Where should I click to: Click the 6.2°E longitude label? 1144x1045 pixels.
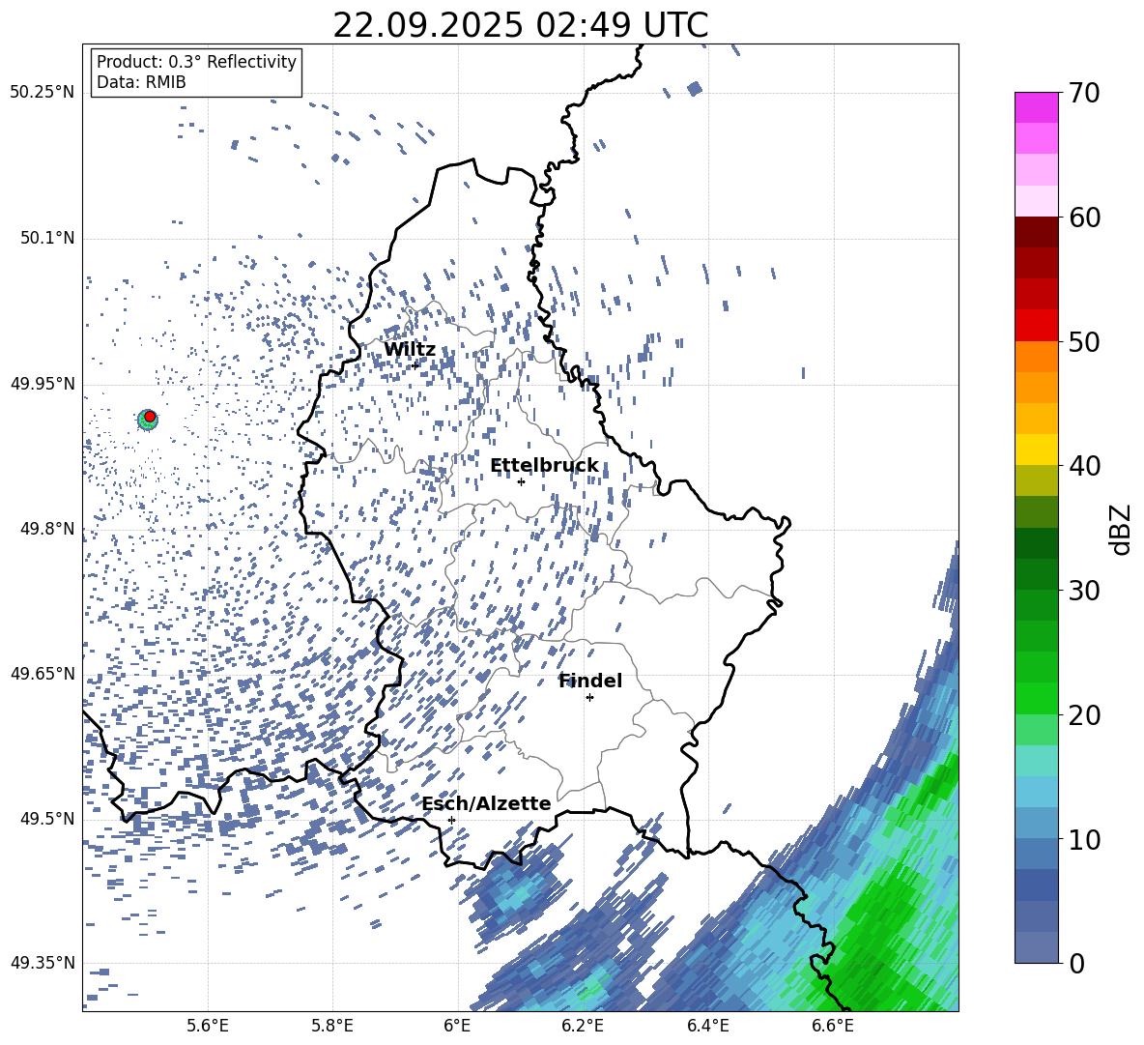(x=583, y=1026)
